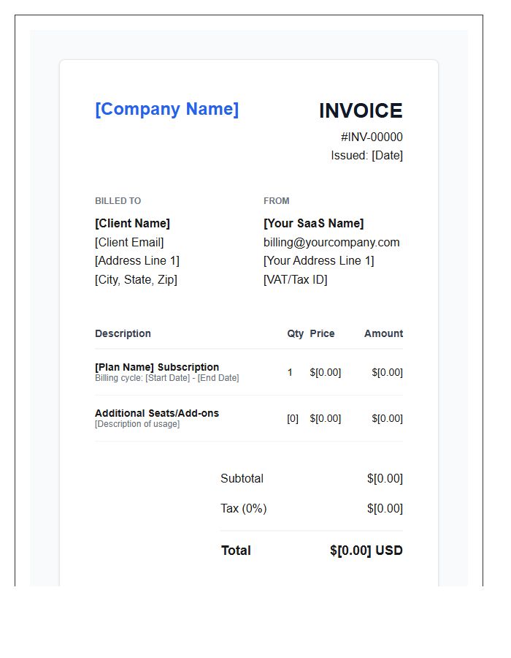Select the Additional Seats/Add-ons item
The height and width of the screenshot is (658, 511).
pos(157,413)
